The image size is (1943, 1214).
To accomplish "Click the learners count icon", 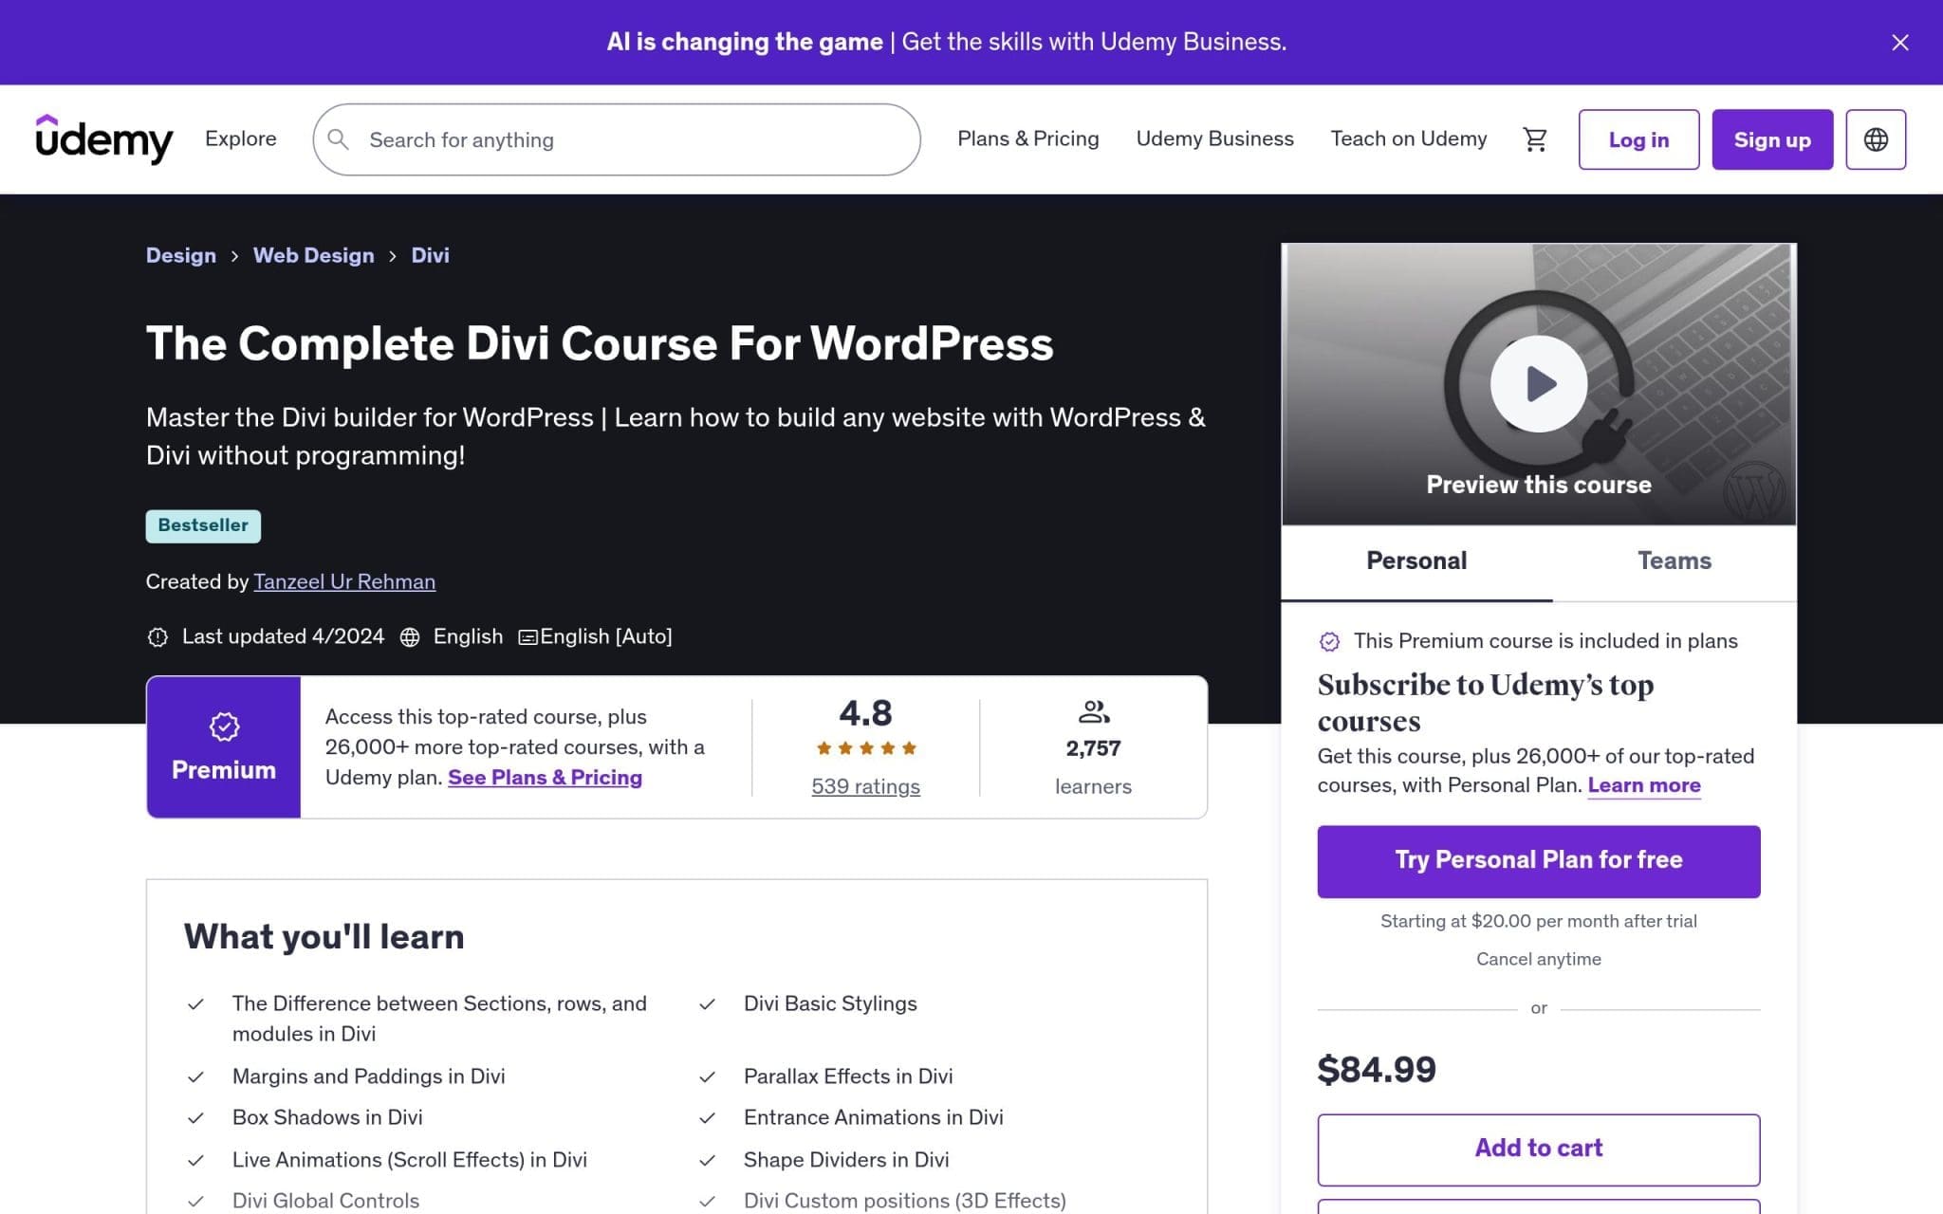I will click(1093, 713).
